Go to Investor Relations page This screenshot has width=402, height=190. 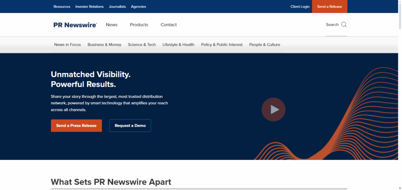coord(90,7)
